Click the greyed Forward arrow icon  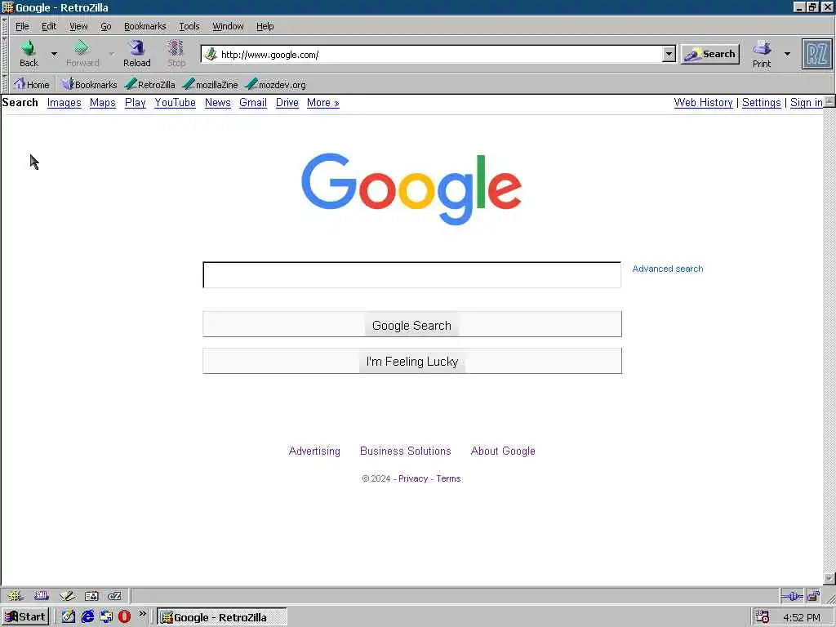(82, 48)
